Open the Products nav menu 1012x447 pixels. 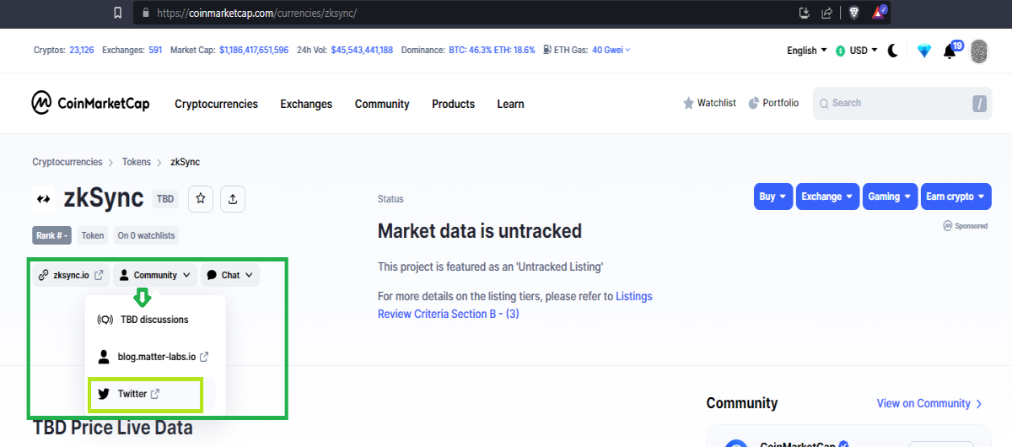tap(453, 105)
